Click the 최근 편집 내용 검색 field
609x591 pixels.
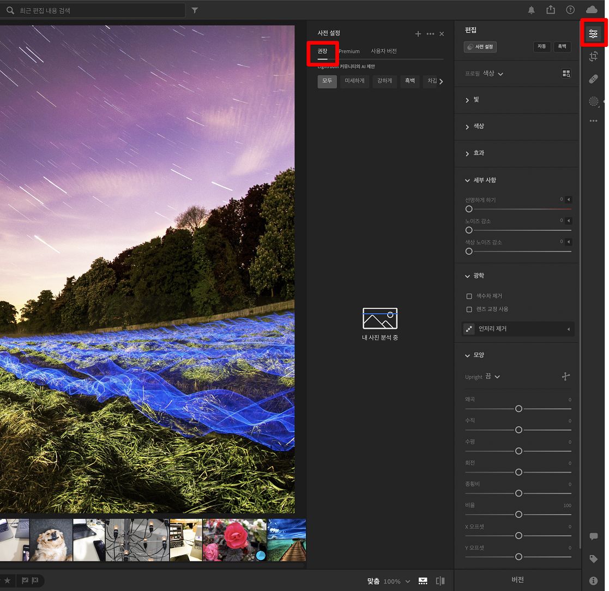93,10
